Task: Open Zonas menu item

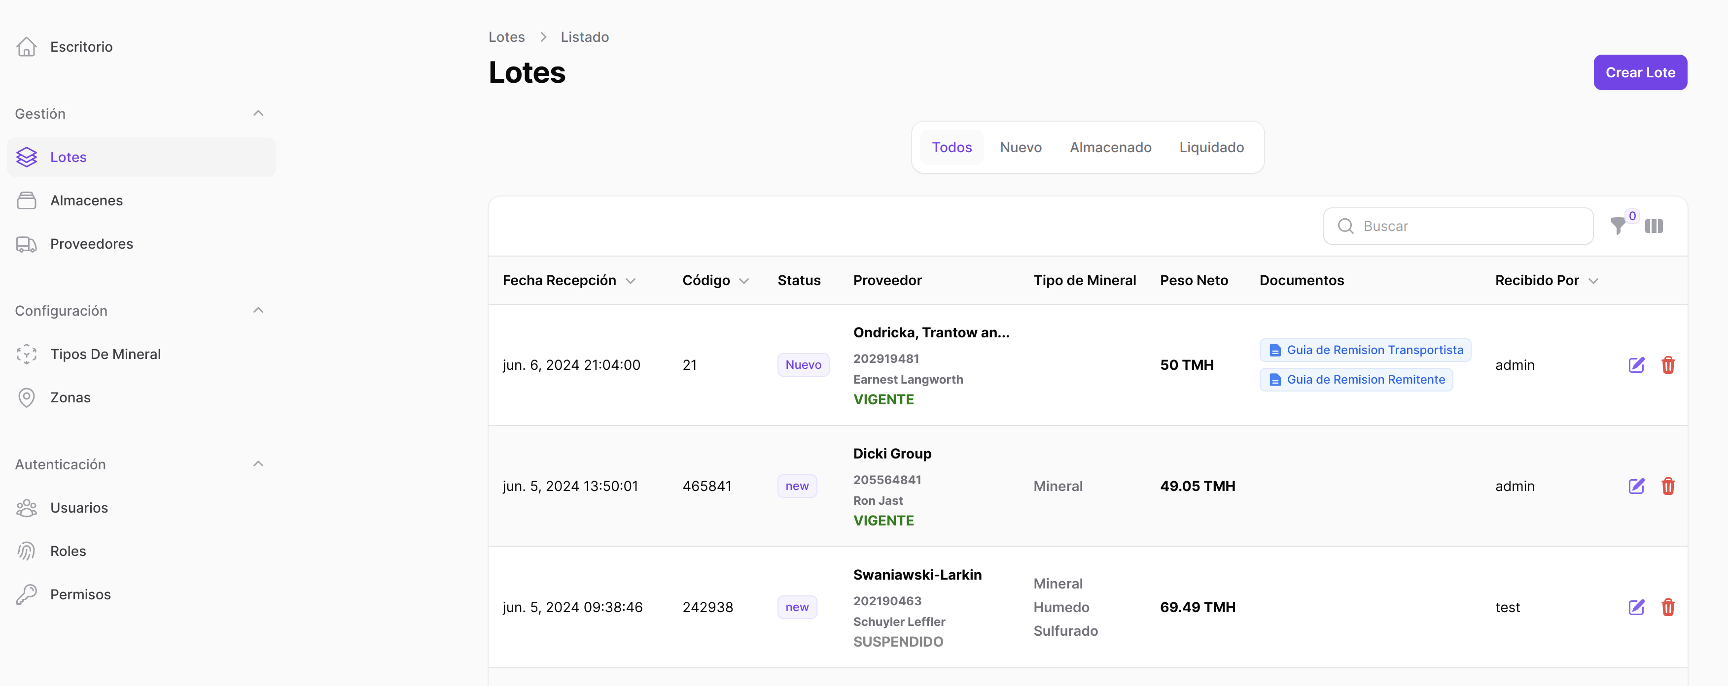Action: tap(141, 397)
